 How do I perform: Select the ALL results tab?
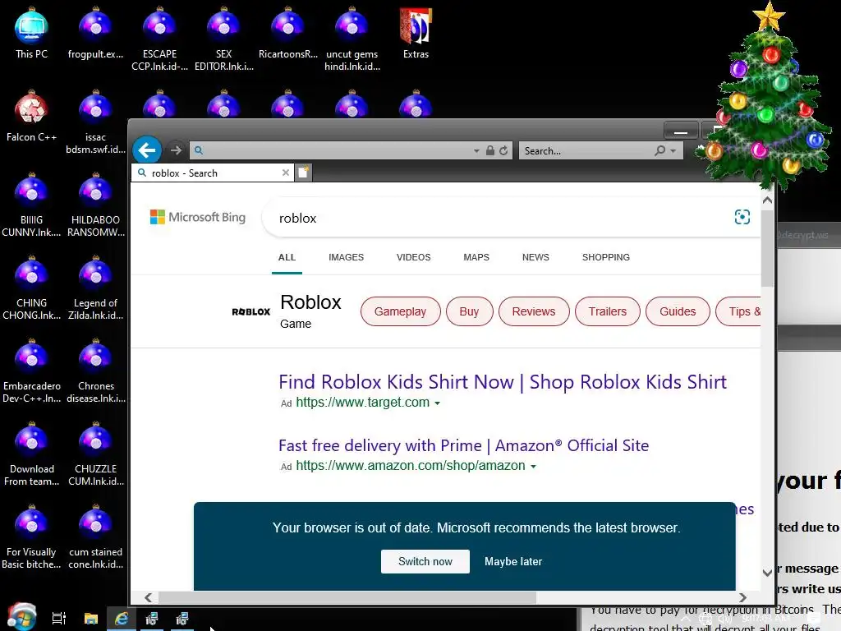(x=287, y=257)
